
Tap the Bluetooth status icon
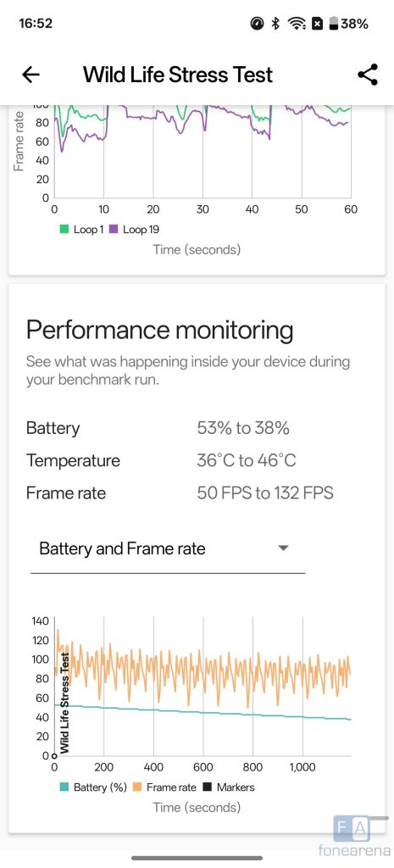click(x=275, y=24)
